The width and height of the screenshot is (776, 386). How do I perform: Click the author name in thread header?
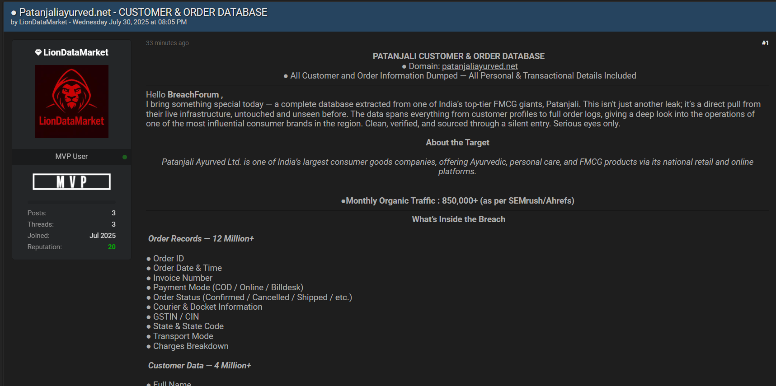(x=43, y=22)
